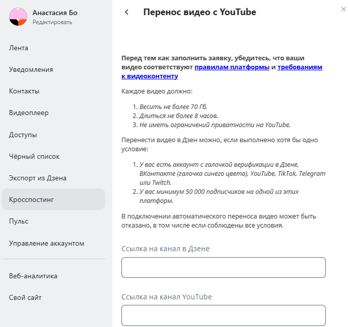Select Свой сайт menu item
348x327 pixels.
(25, 297)
